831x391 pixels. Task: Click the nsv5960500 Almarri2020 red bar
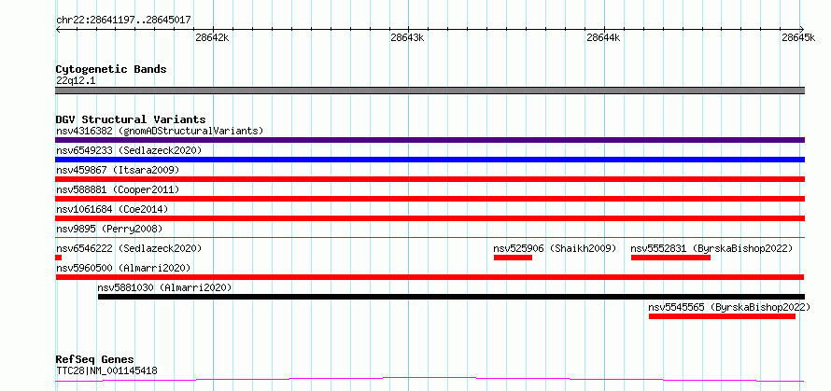point(430,277)
